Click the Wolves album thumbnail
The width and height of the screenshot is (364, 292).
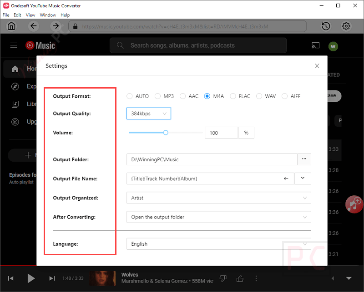click(x=102, y=278)
